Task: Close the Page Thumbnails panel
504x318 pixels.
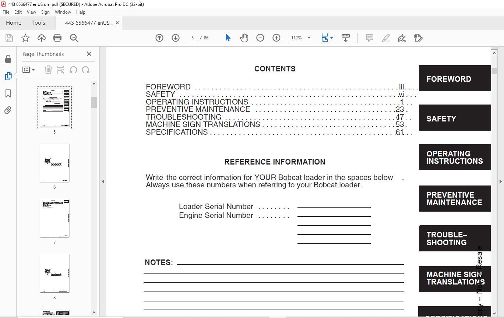Action: (89, 54)
